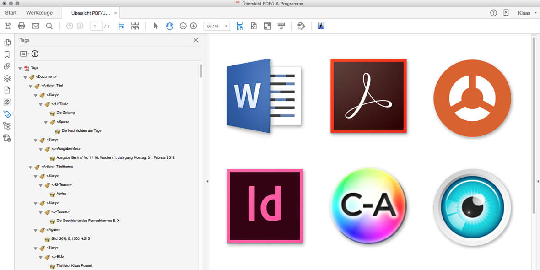Collapse the <H2-Teaser> tag node
Viewport: 540px width, 270px height.
click(41, 185)
